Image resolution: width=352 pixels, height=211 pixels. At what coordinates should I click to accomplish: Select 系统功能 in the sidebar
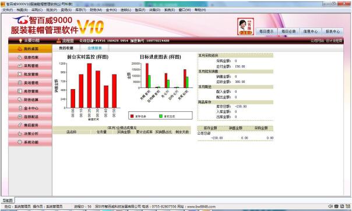pos(30,142)
